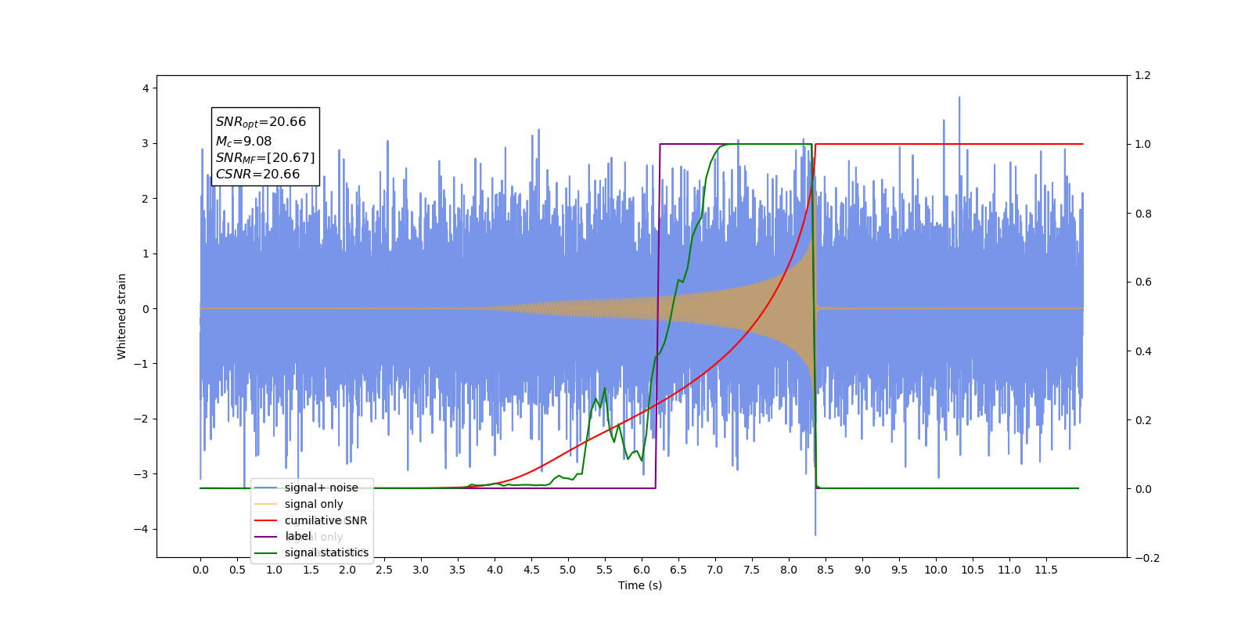1252x626 pixels.
Task: Click the 'Whitened strain' y-axis label
Action: [121, 316]
